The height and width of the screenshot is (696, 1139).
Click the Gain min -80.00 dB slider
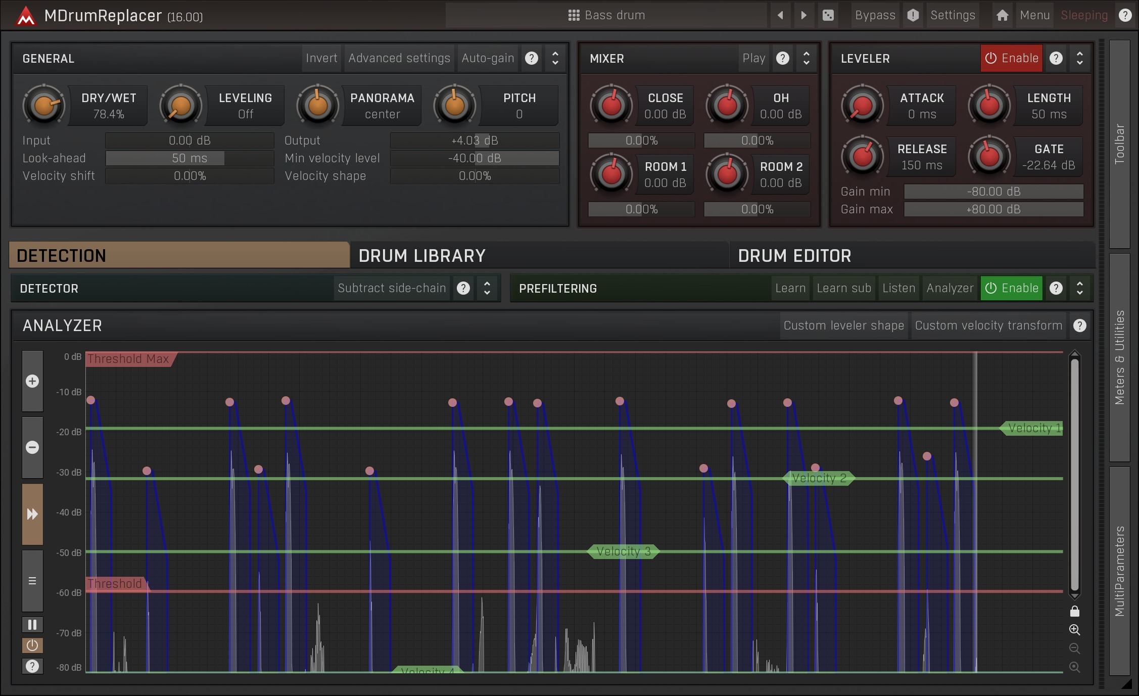click(x=993, y=192)
